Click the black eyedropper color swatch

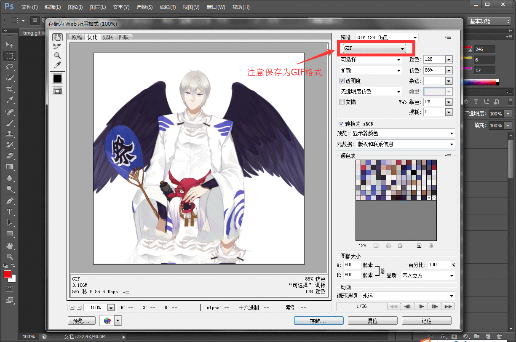pyautogui.click(x=57, y=78)
